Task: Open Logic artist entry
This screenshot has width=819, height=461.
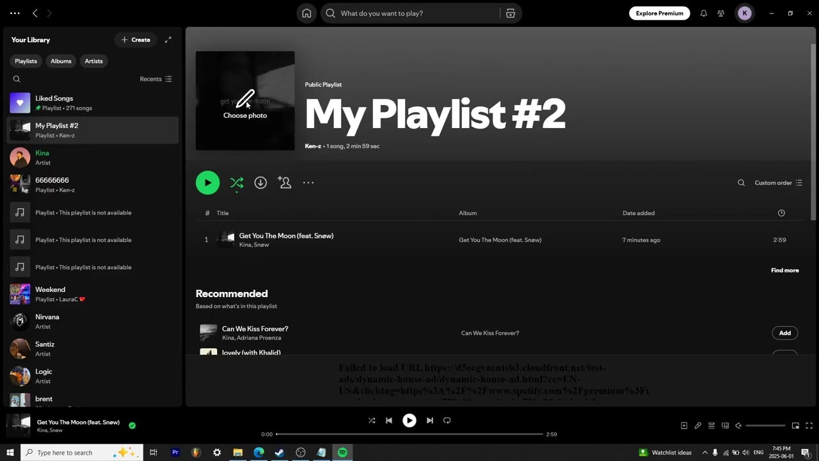Action: (x=93, y=376)
